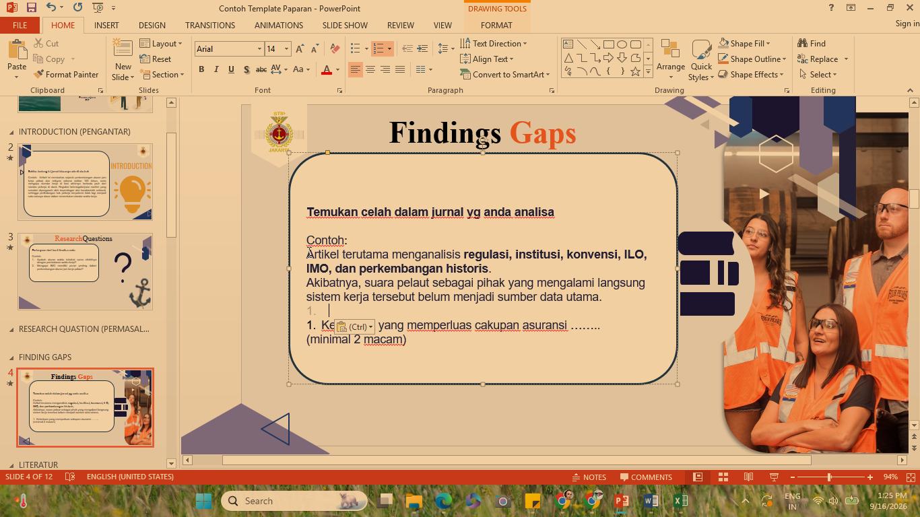
Task: Select slide 3 Research Questions thumbnail
Action: pyautogui.click(x=85, y=272)
